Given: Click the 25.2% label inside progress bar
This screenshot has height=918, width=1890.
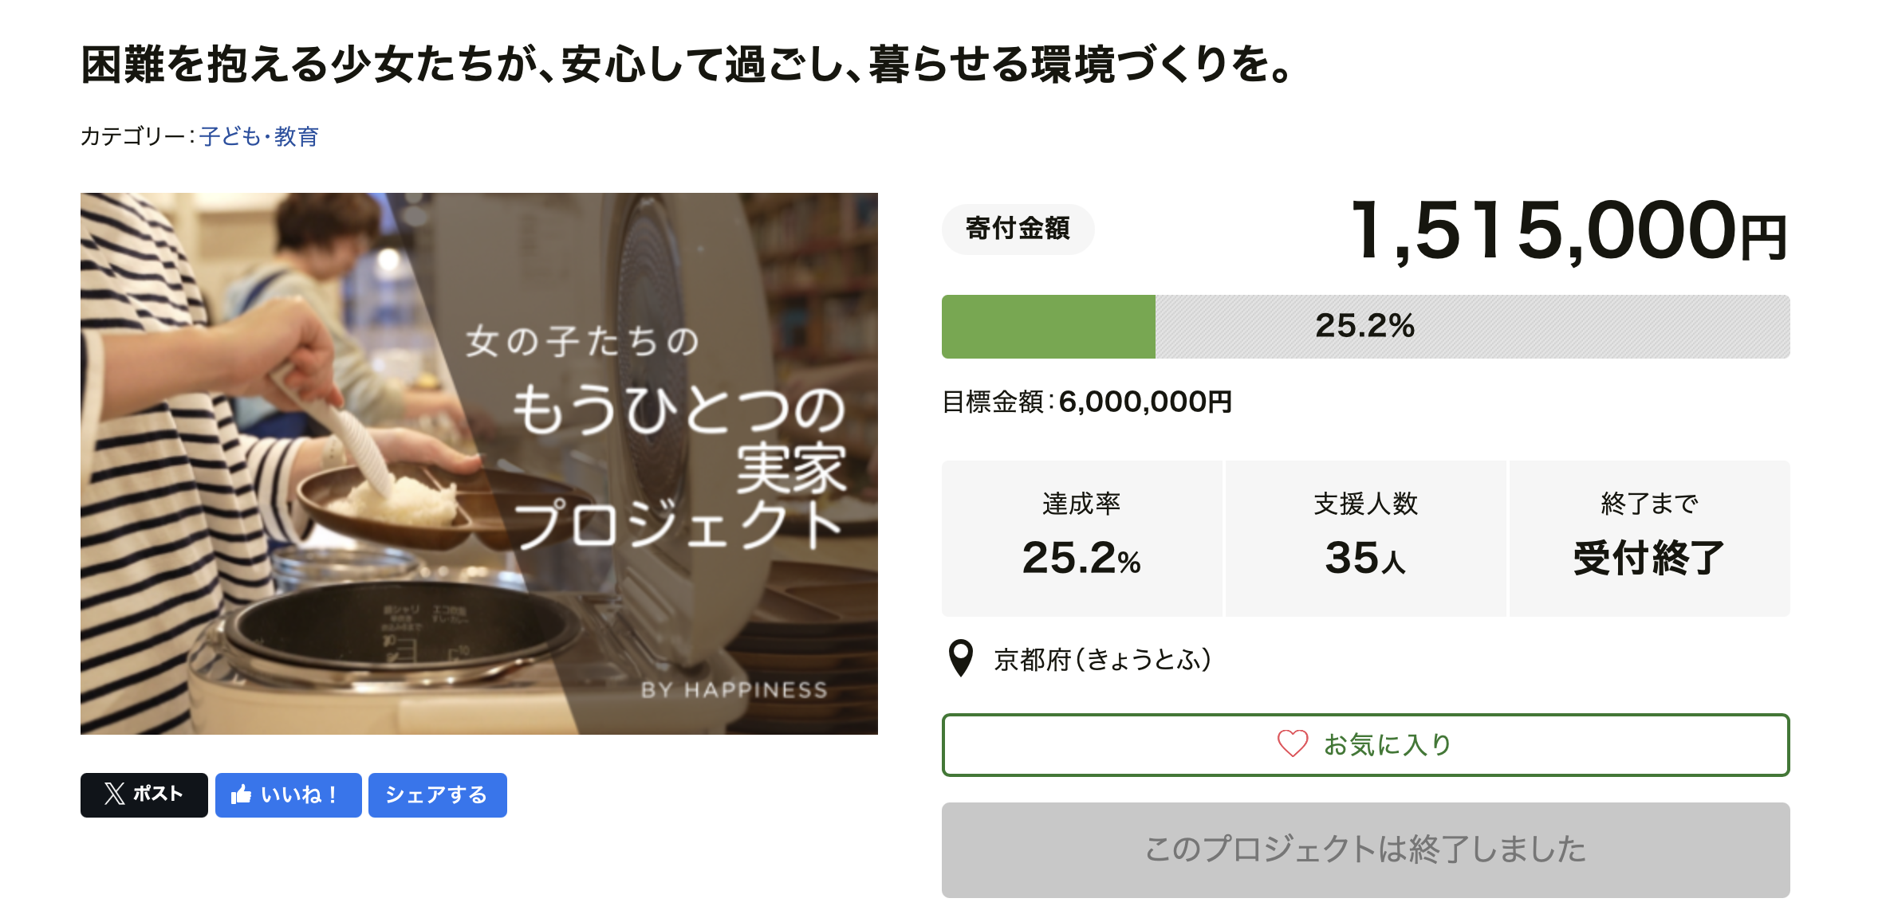Looking at the screenshot, I should [x=1364, y=326].
